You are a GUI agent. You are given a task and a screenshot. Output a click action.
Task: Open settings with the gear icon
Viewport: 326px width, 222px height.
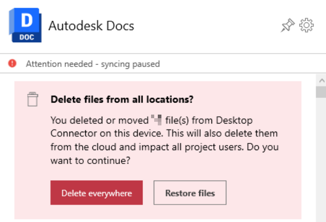[x=307, y=26]
